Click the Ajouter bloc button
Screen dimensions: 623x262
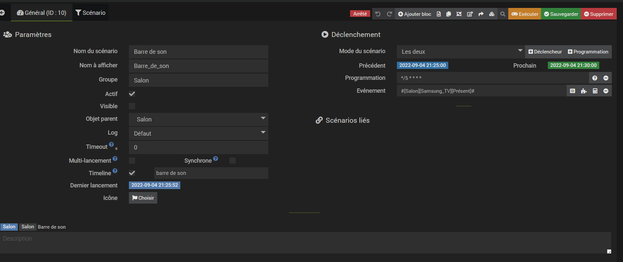point(414,14)
